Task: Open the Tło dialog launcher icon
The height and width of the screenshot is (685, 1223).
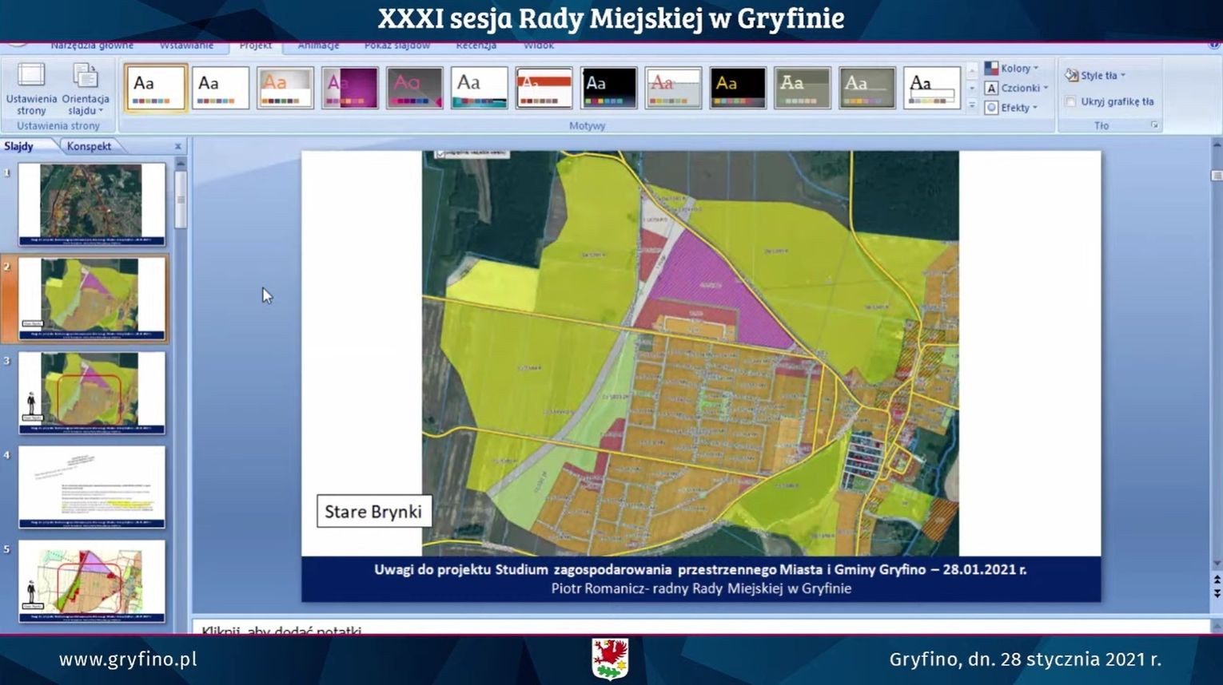Action: coord(1154,125)
